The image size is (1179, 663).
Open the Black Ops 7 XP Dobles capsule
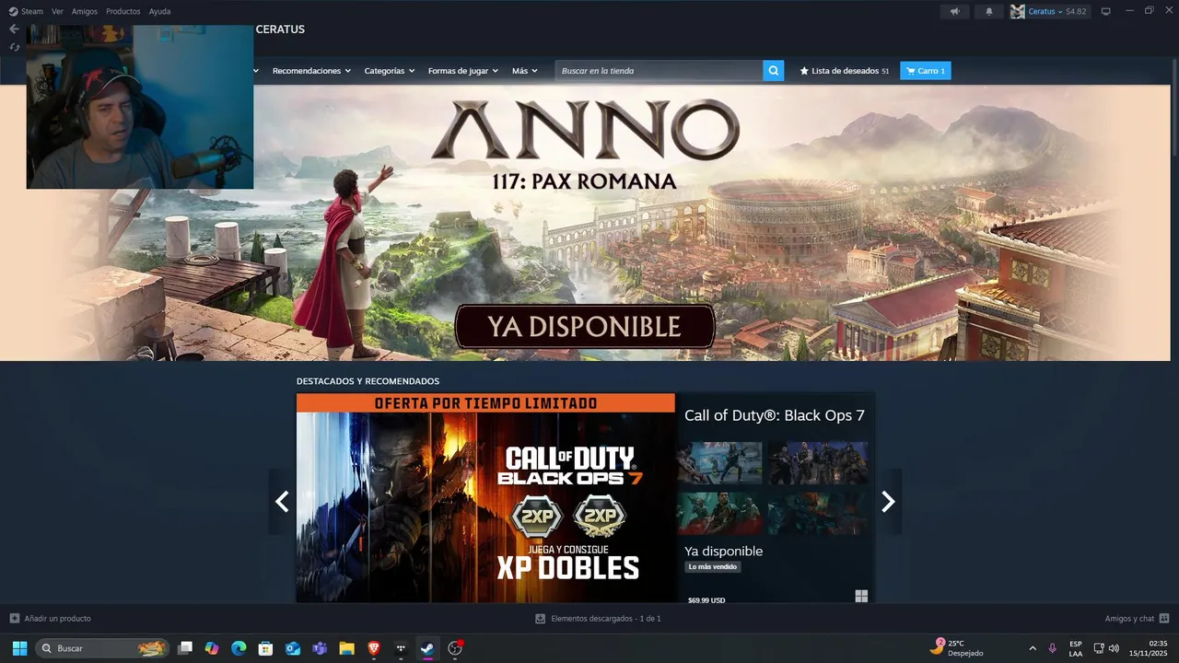485,498
